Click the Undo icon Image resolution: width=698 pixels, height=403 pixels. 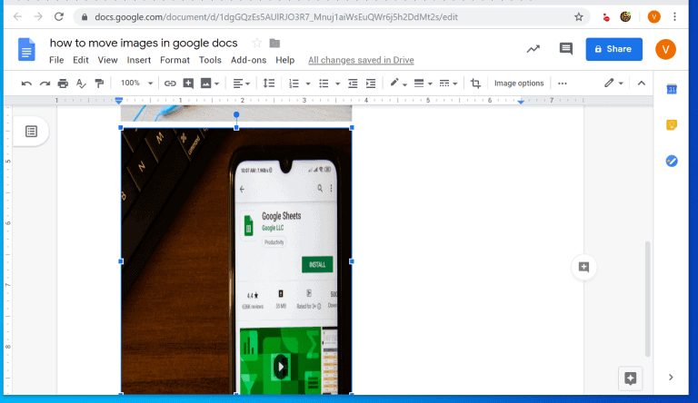tap(26, 84)
